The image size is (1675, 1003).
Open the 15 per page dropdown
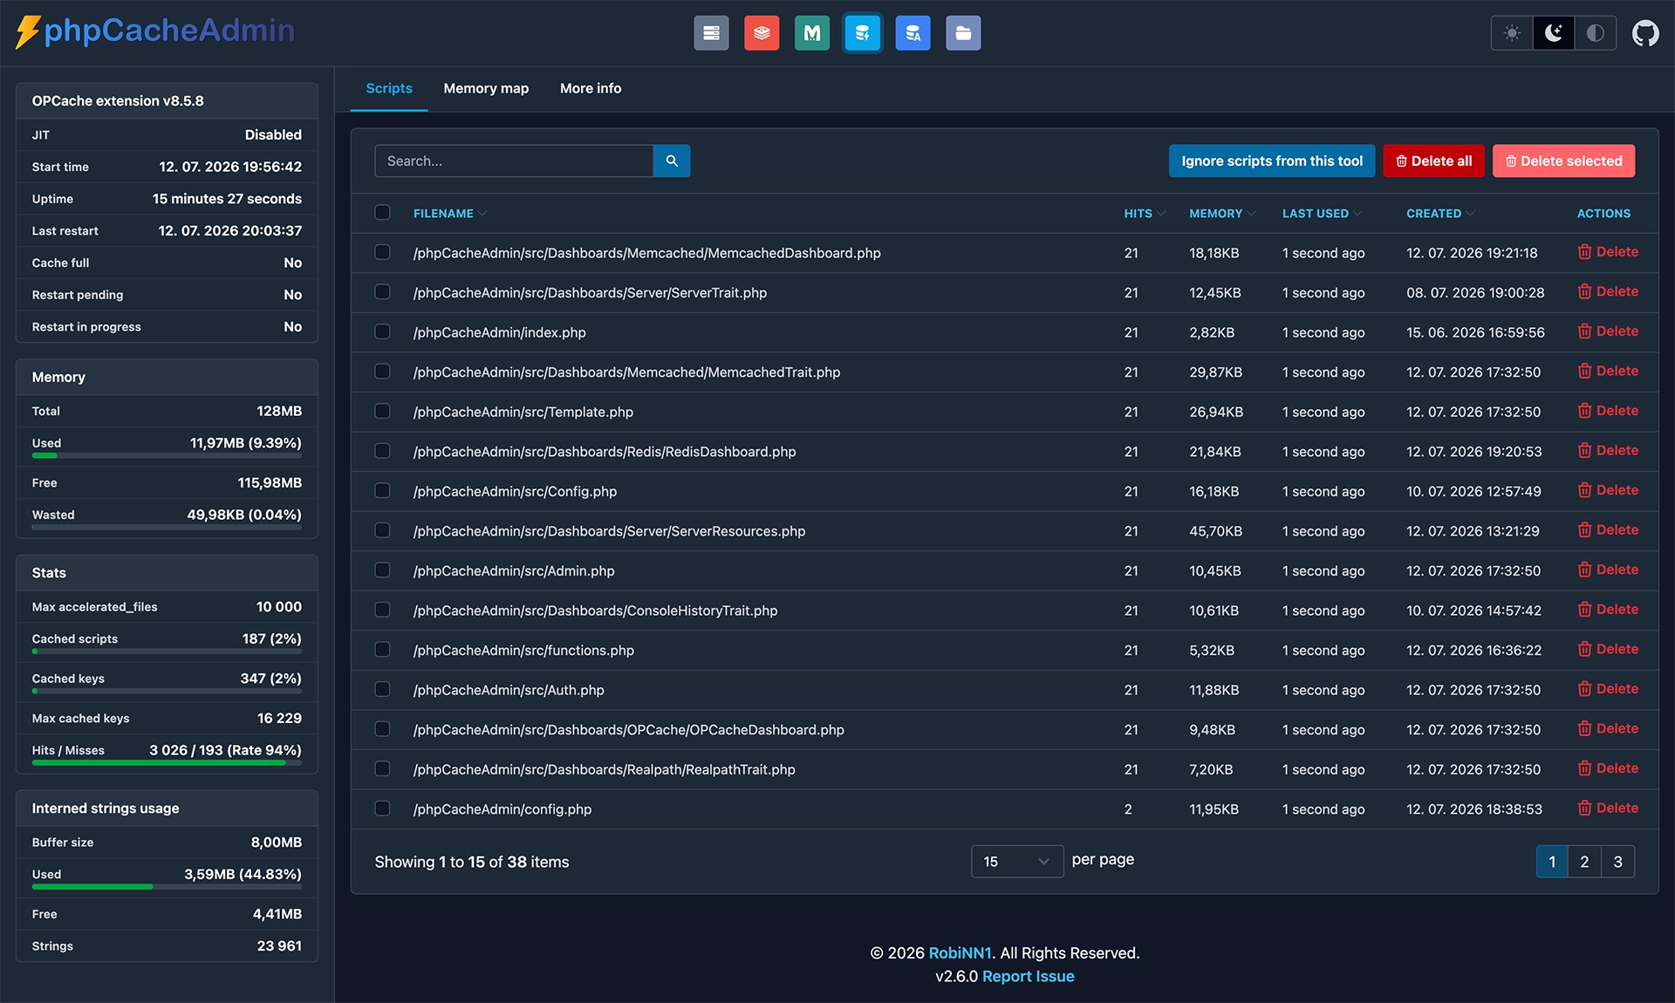coord(1017,862)
